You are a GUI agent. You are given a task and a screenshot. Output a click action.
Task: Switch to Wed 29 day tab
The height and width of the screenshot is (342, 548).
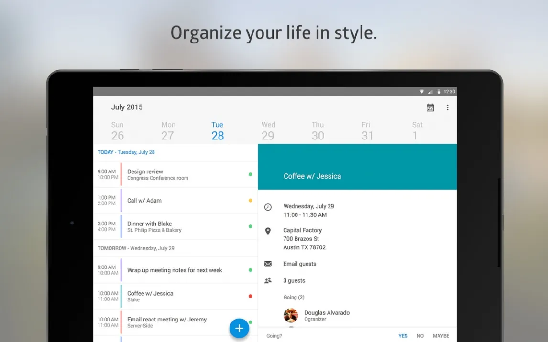(268, 131)
